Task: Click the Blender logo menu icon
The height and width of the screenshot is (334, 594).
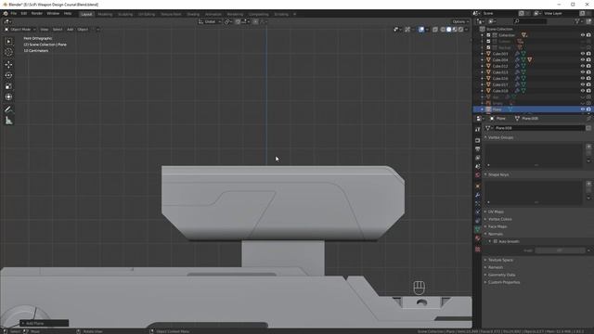Action: [6, 13]
